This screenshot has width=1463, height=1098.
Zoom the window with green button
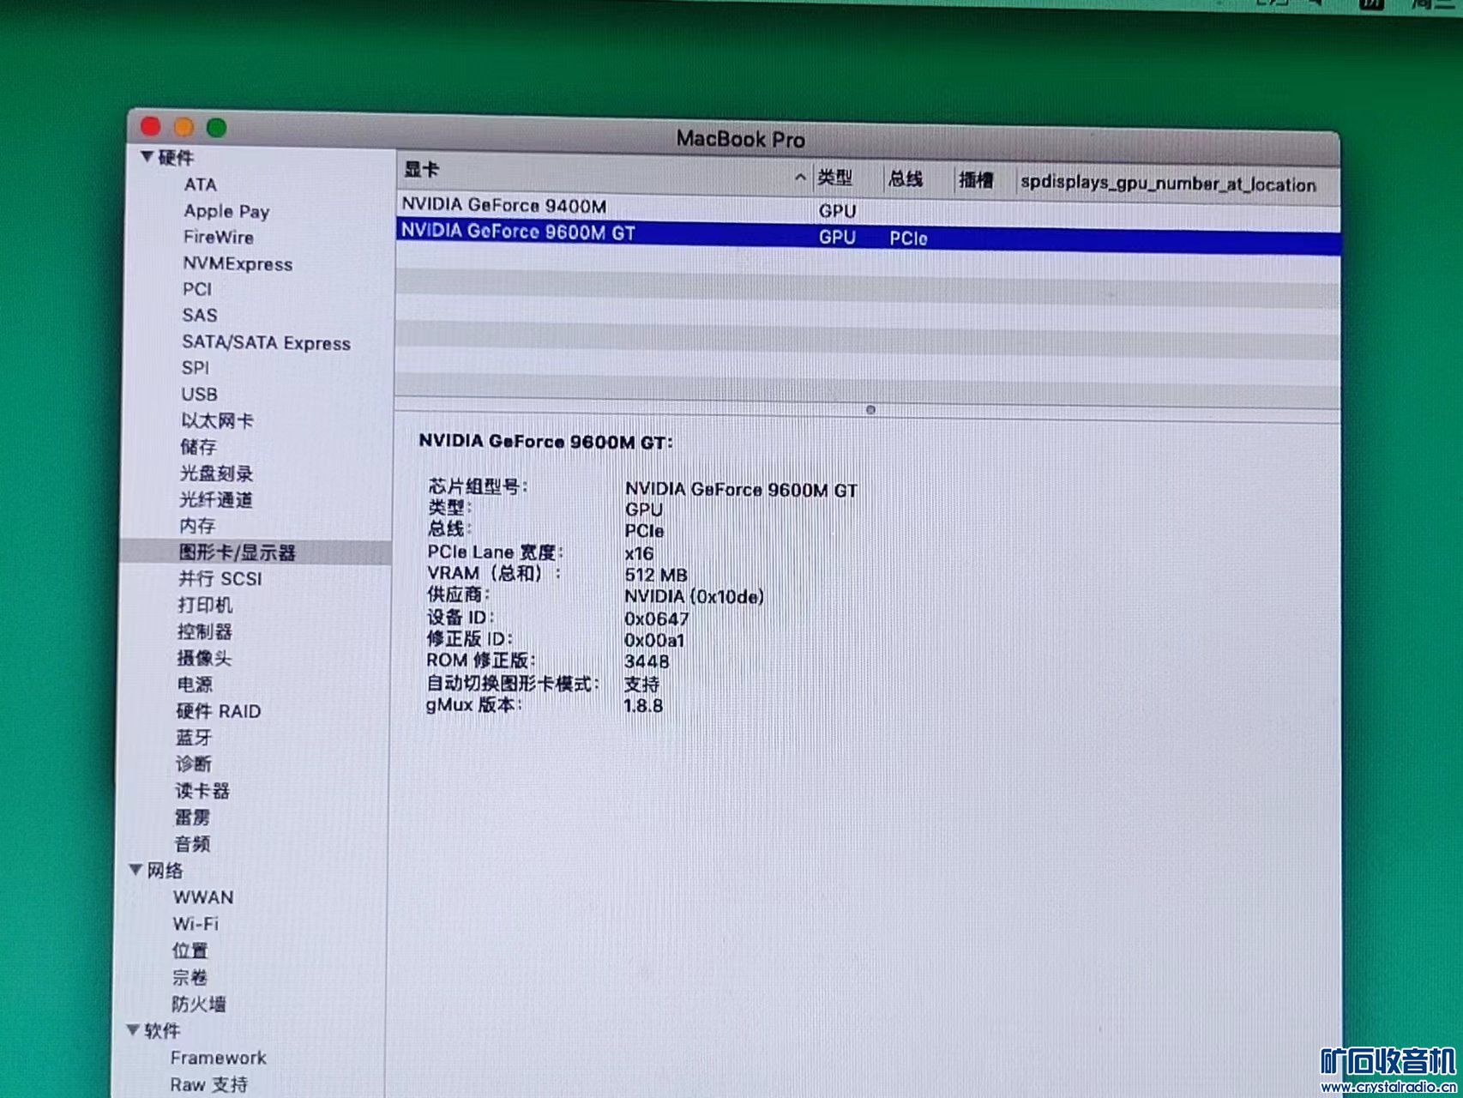(x=217, y=128)
